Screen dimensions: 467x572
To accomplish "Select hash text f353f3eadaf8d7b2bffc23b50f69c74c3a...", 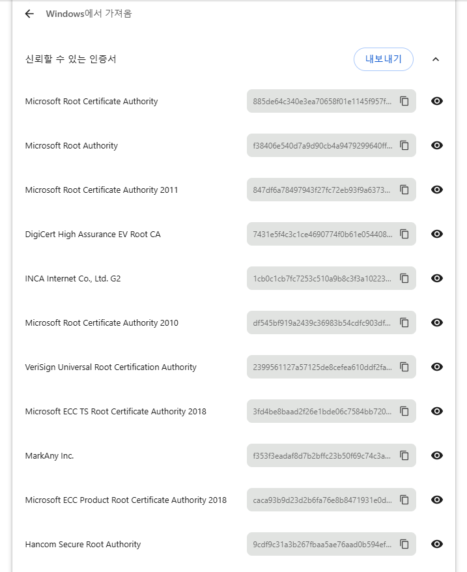I will [322, 455].
